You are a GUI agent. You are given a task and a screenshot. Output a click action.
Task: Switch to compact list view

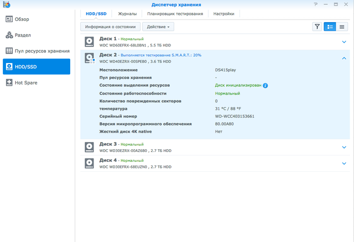pos(342,27)
